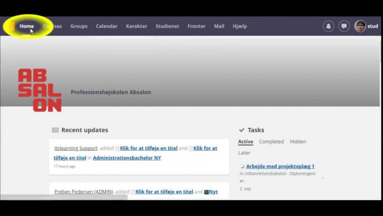Open the chat messages bubble icon
The image size is (383, 216).
[344, 26]
